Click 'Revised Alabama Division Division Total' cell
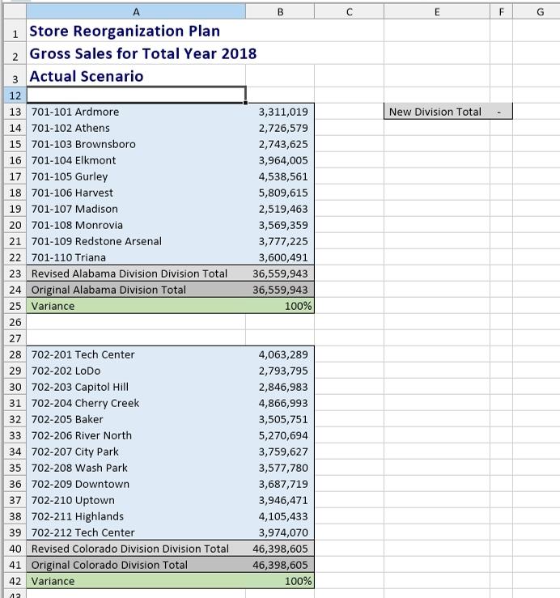This screenshot has height=598, width=560. [x=136, y=274]
